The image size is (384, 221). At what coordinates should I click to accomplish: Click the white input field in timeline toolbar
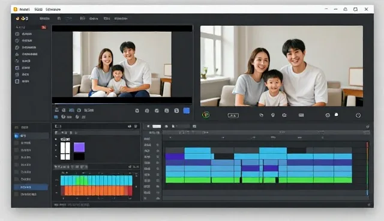157,127
